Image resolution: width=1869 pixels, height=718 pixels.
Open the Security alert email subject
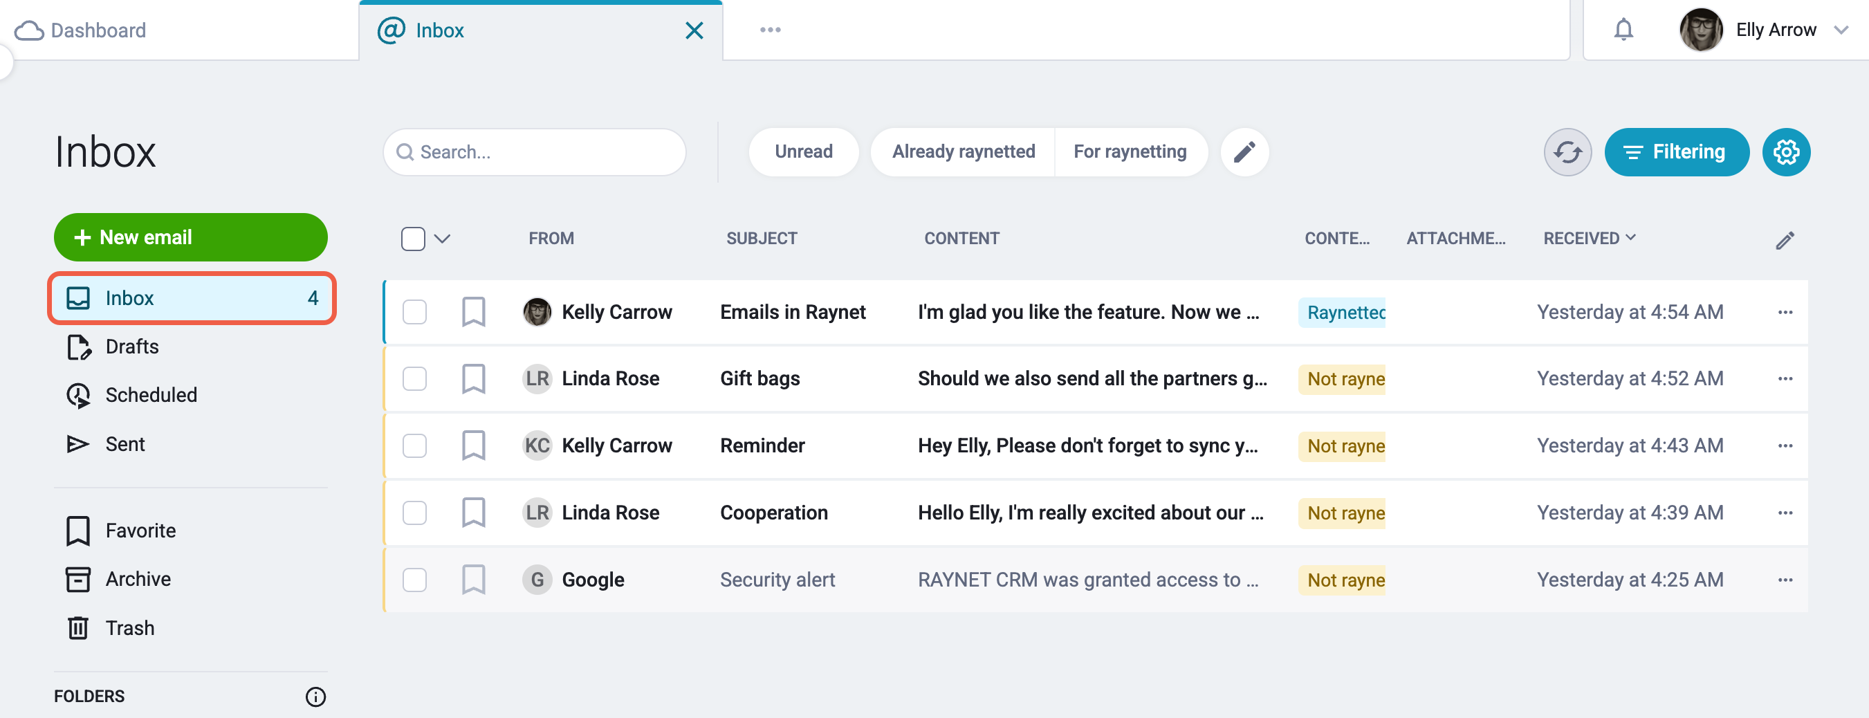[x=777, y=580]
